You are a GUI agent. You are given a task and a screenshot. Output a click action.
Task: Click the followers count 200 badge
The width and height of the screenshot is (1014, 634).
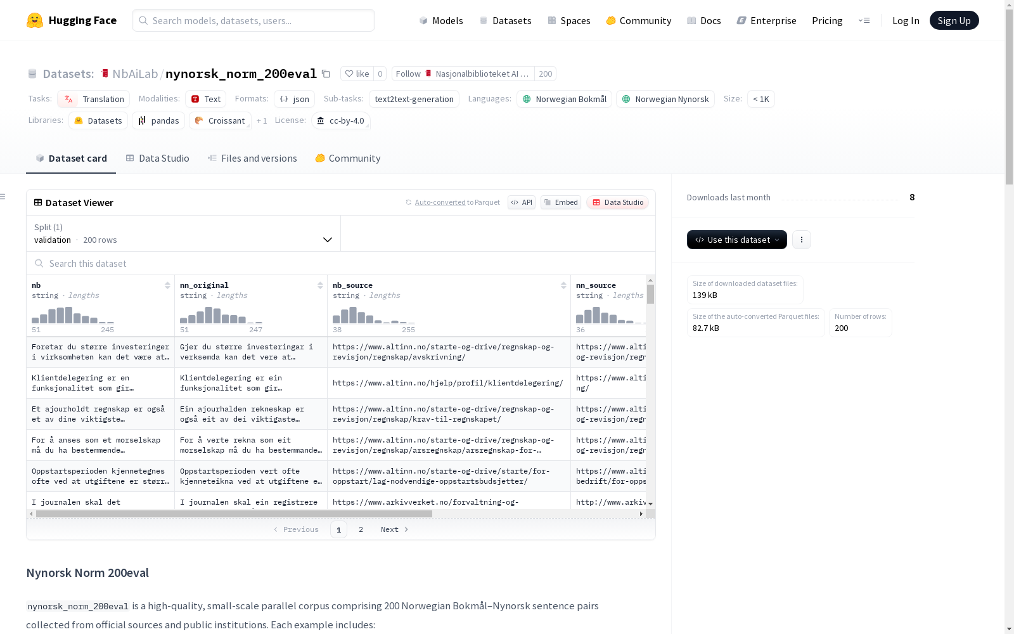click(x=545, y=74)
